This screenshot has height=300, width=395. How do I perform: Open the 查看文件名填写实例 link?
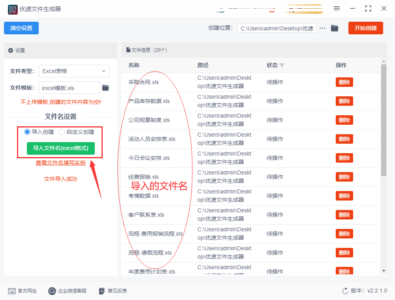click(x=60, y=163)
